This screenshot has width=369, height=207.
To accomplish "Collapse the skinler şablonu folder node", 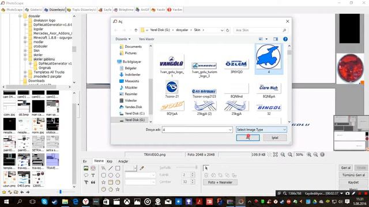I will pyautogui.click(x=25, y=59).
